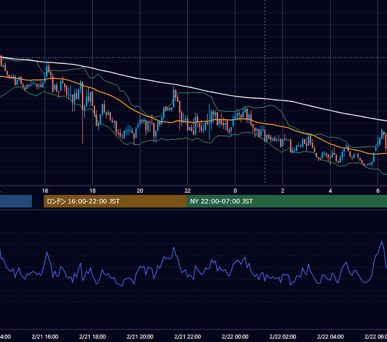The height and width of the screenshot is (342, 387).
Task: Click the hour label 22 on the time axis
Action: 188,191
